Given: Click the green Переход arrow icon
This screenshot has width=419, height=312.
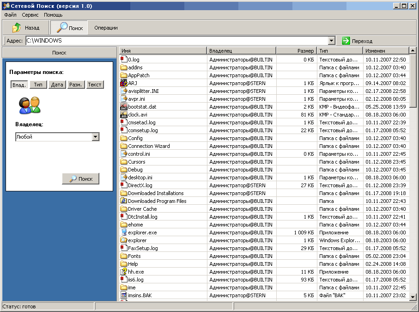Looking at the screenshot, I should pos(346,41).
